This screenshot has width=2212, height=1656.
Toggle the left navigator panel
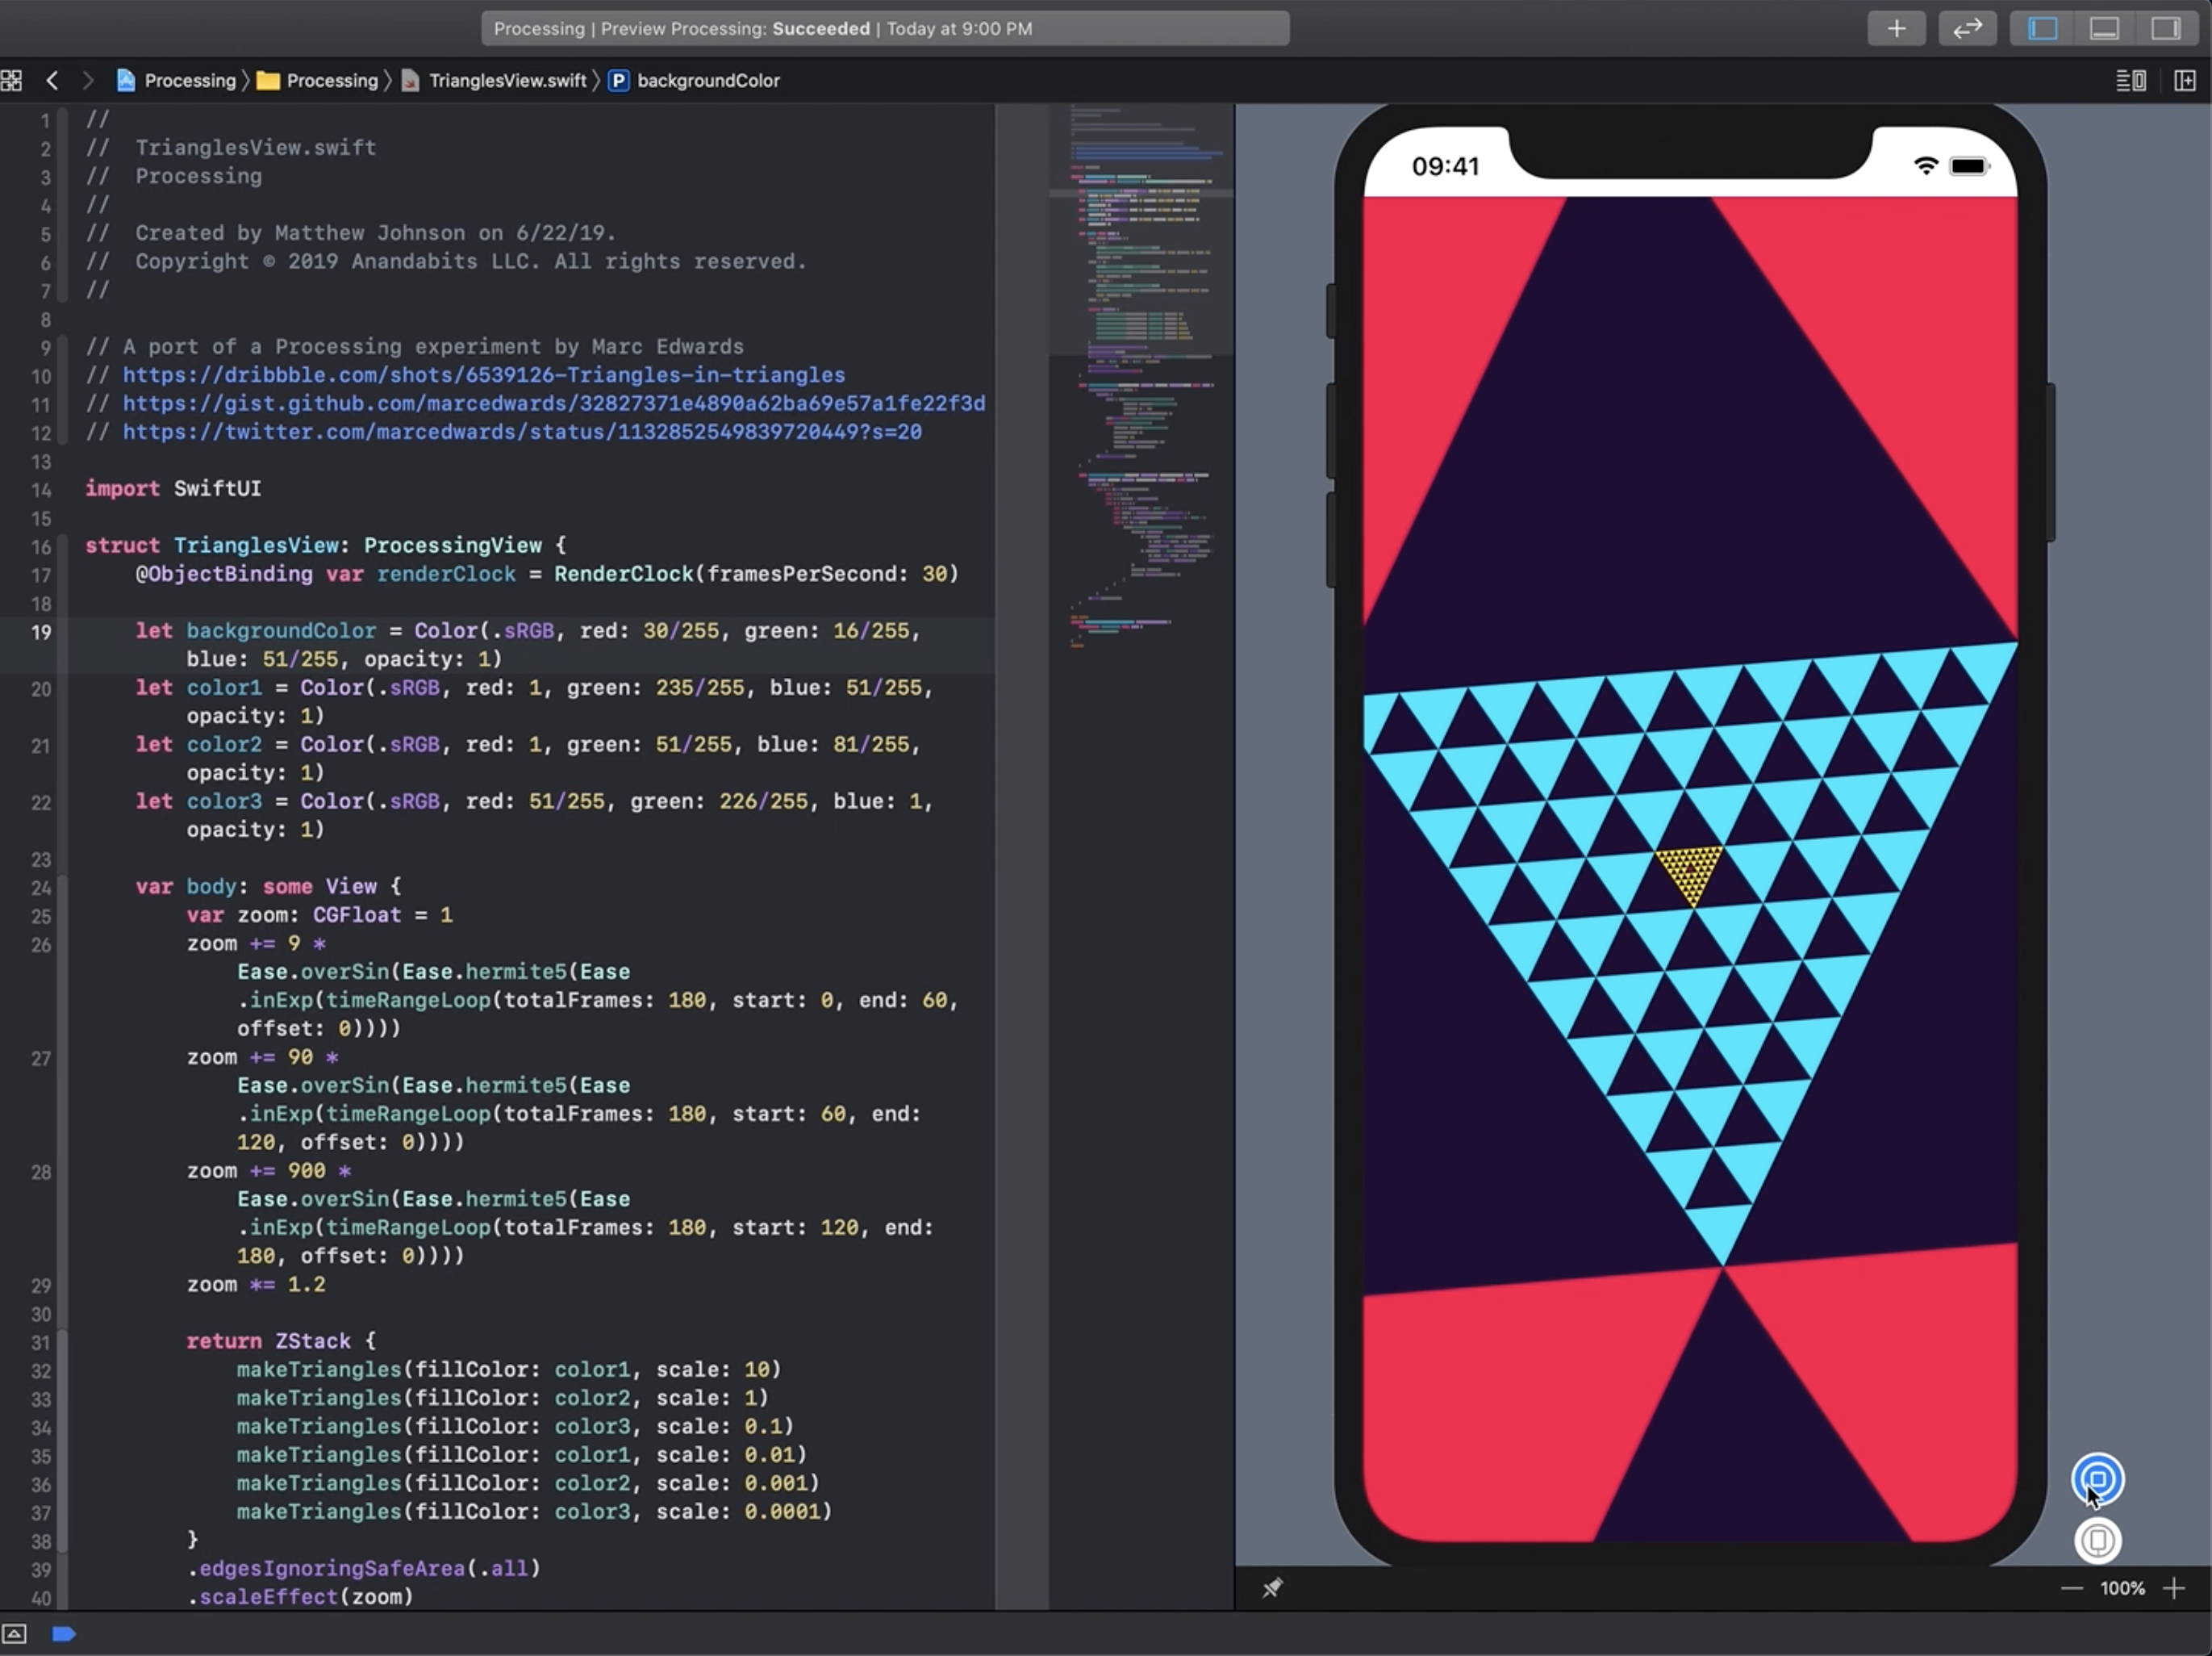pyautogui.click(x=2043, y=28)
